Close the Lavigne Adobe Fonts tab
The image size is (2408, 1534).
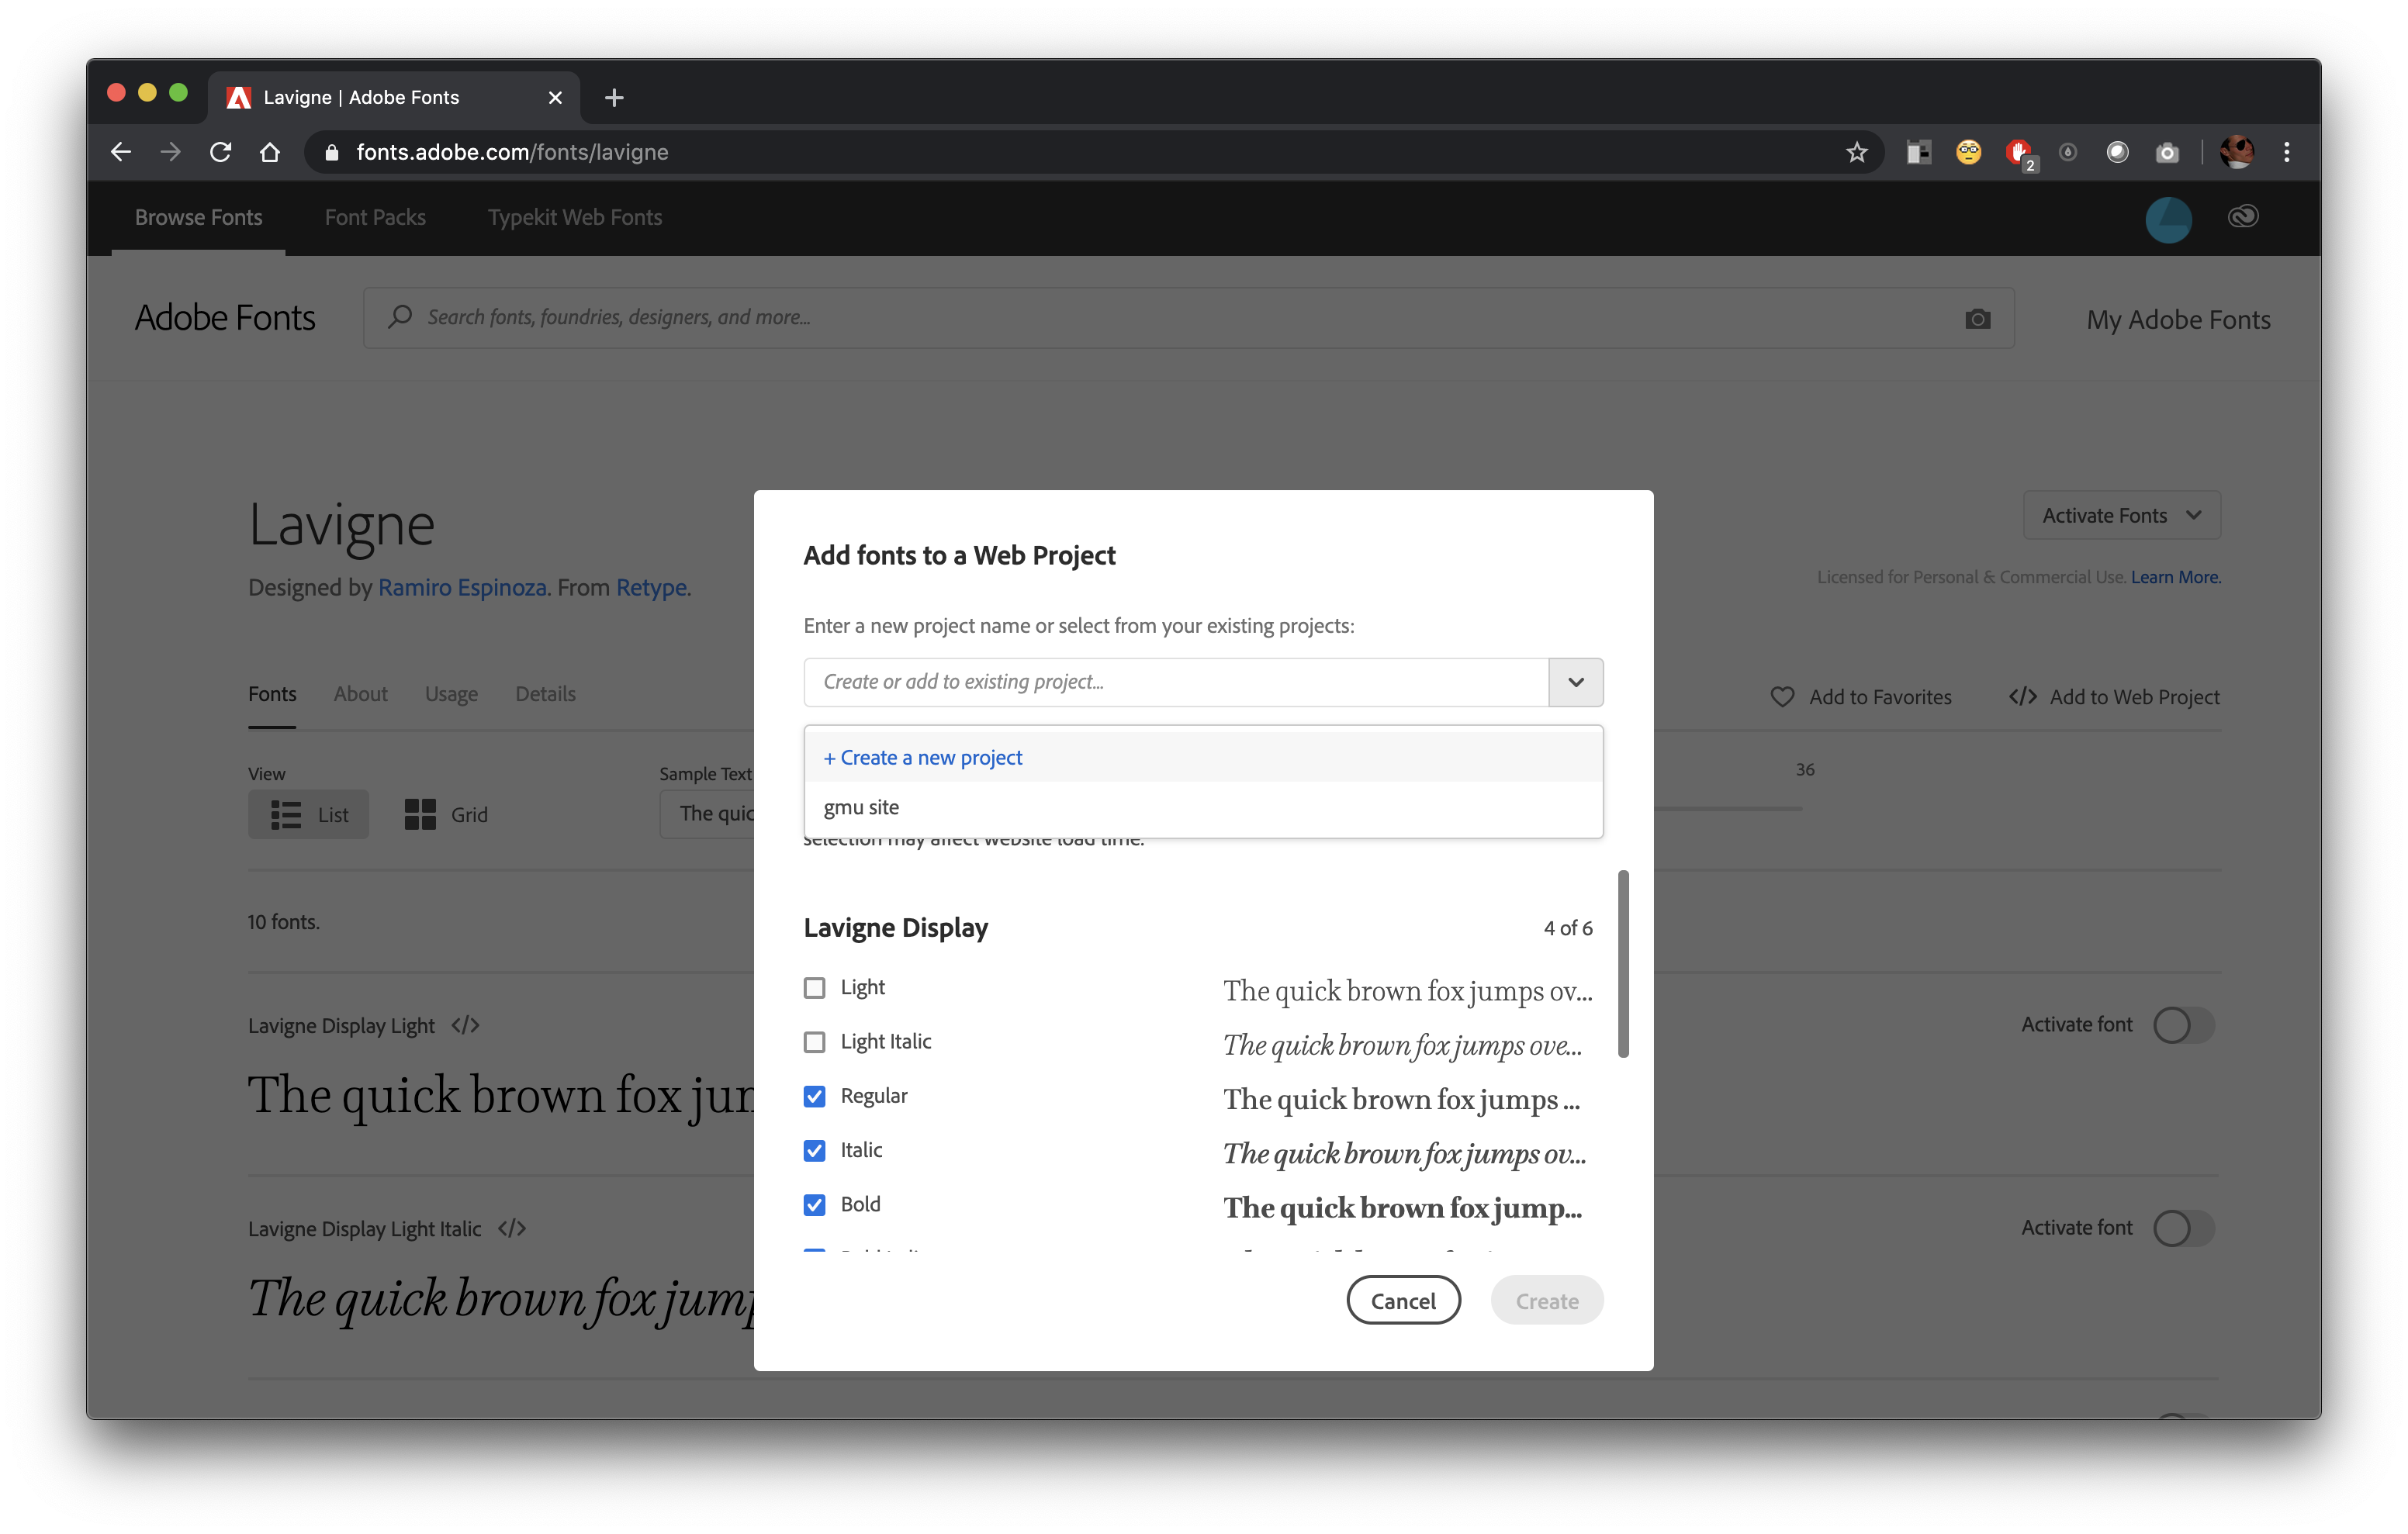click(555, 97)
